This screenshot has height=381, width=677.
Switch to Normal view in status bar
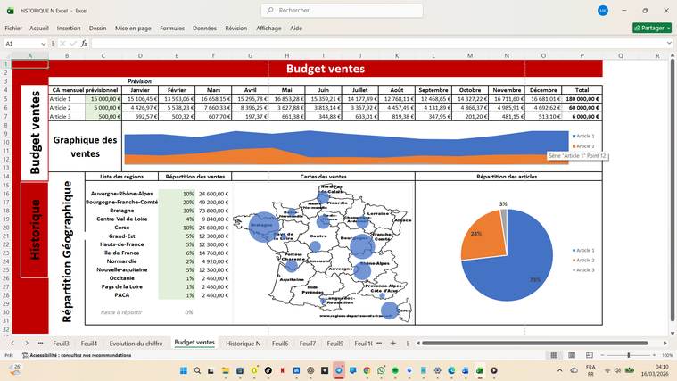(x=553, y=355)
